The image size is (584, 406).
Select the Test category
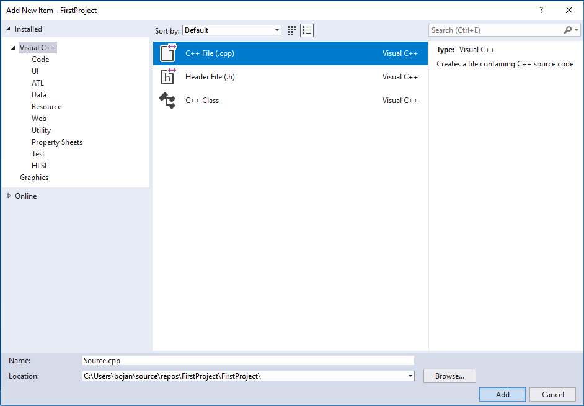pyautogui.click(x=38, y=153)
